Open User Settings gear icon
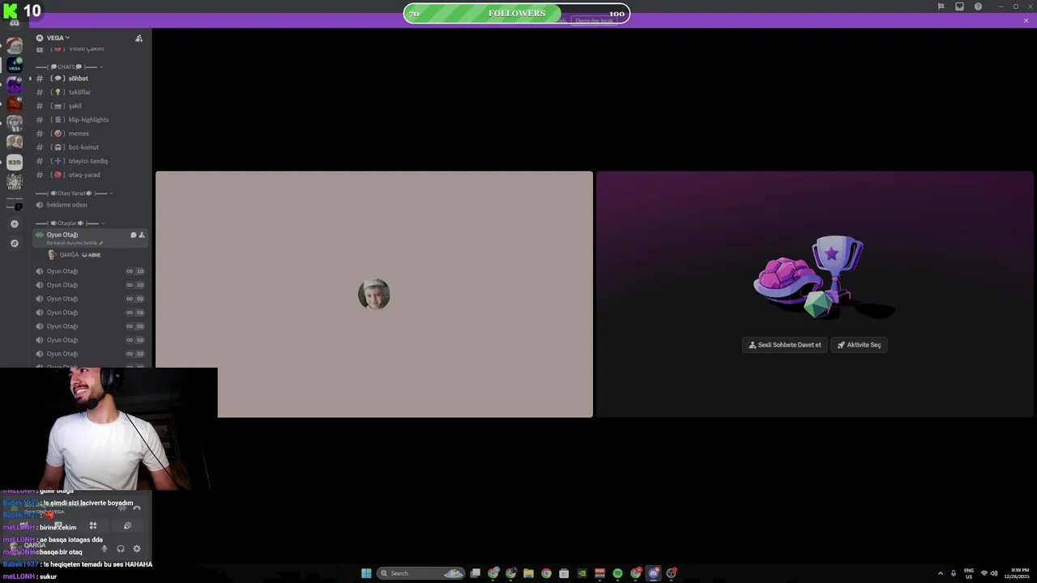The image size is (1037, 583). point(136,548)
